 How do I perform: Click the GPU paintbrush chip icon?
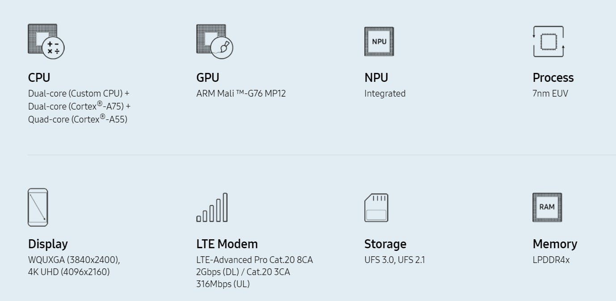[x=215, y=42]
